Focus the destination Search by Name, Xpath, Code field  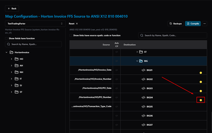(x=173, y=35)
